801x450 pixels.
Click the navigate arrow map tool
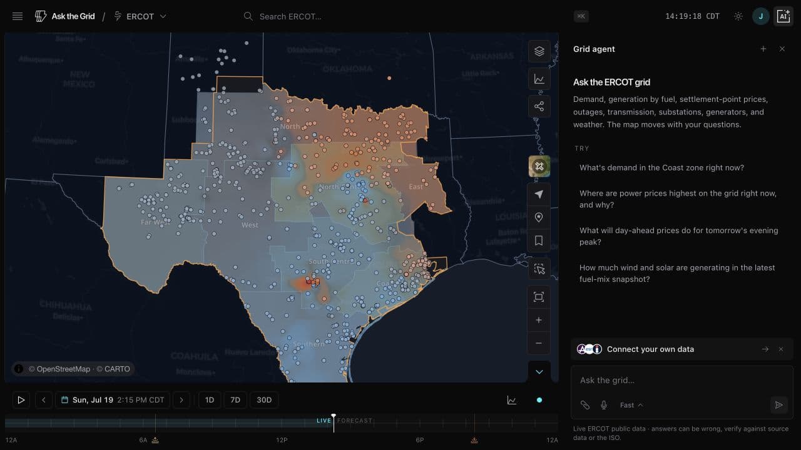coord(539,194)
